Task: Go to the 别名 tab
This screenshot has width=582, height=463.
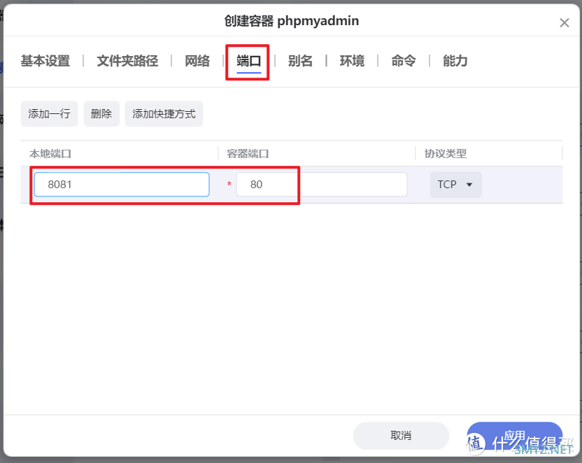Action: (300, 61)
